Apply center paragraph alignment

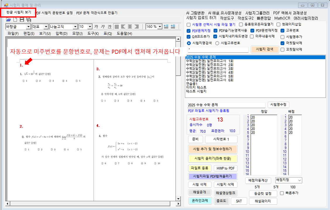tap(130, 27)
